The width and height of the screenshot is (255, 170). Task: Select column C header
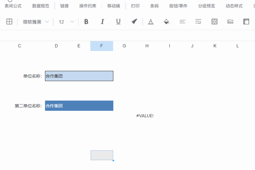pyautogui.click(x=19, y=46)
